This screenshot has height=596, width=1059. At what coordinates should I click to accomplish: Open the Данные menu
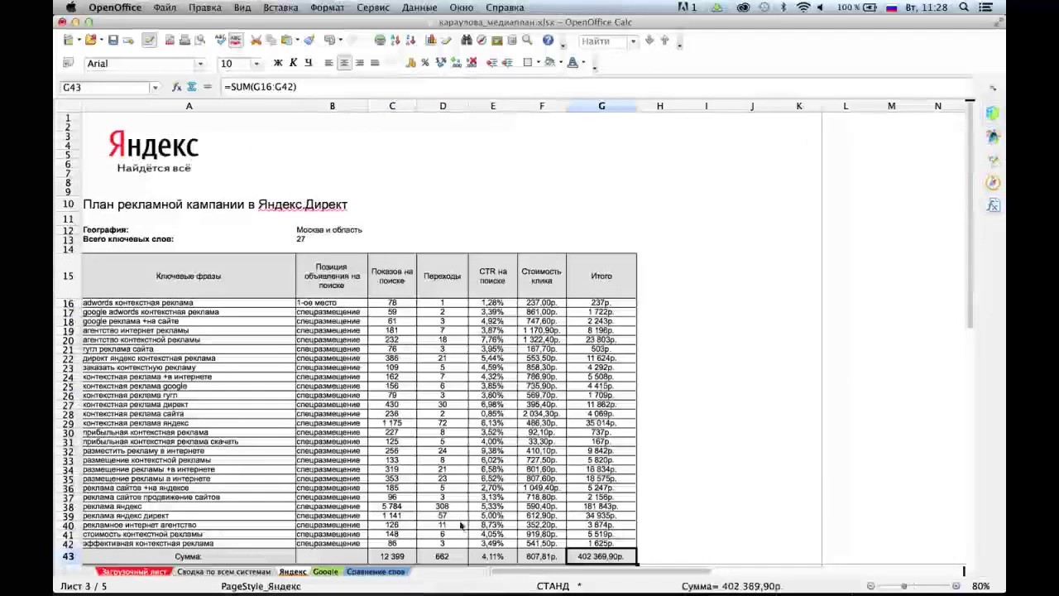(419, 7)
